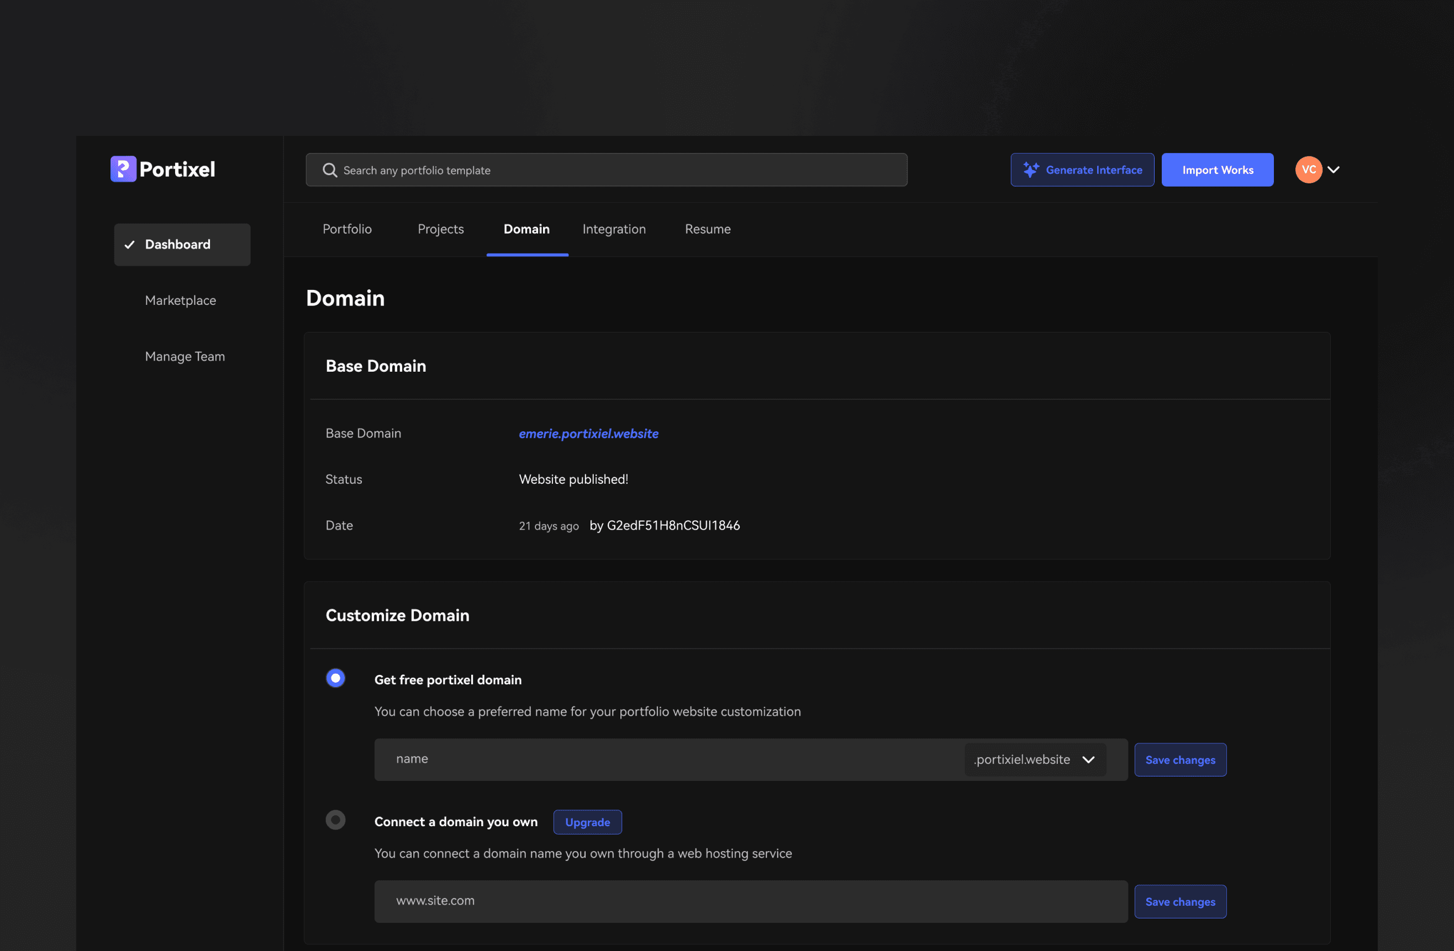Click the search magnifier icon

[x=330, y=171]
